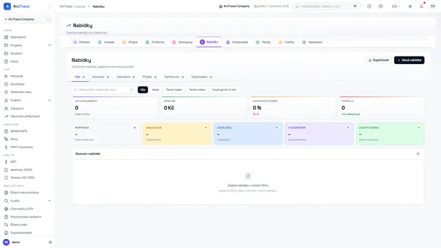The image size is (441, 248).
Task: Click the Finance breadcrumb link
Action: (80, 6)
